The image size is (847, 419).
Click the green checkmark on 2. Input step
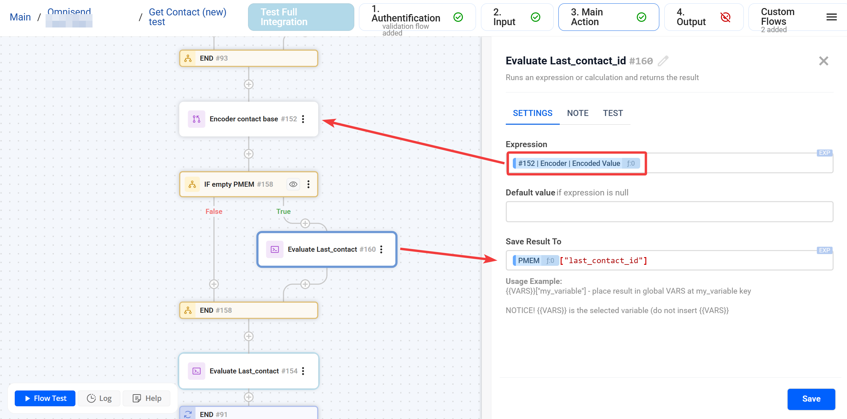tap(535, 17)
